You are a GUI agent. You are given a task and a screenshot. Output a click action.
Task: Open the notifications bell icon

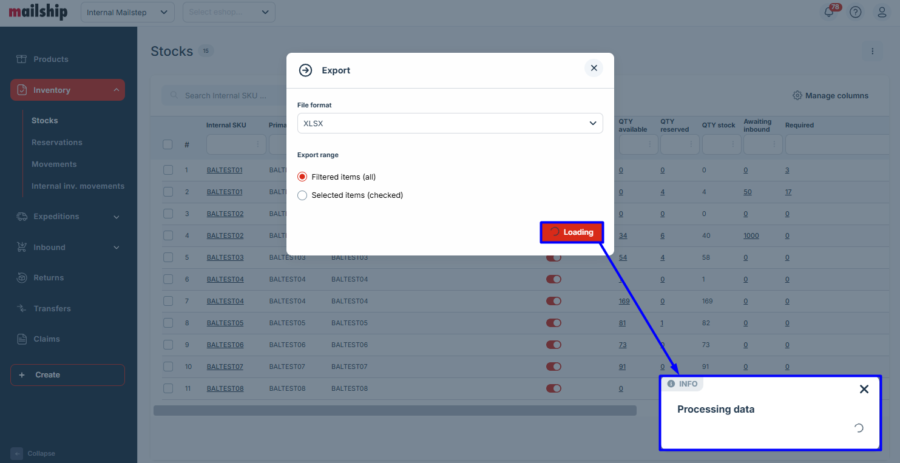[830, 12]
